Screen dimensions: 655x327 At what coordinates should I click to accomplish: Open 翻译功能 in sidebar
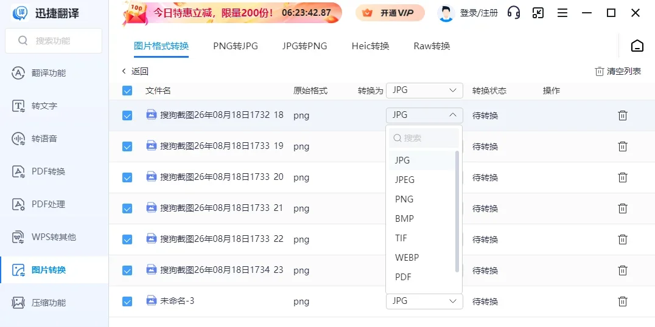54,73
